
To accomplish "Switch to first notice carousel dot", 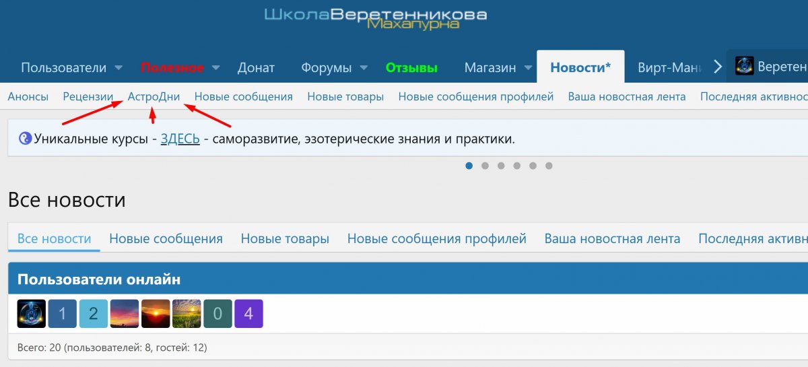I will tap(469, 166).
